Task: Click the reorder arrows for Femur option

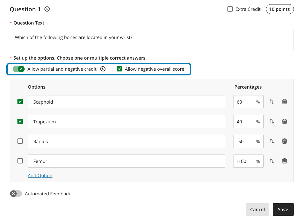Action: 272,161
